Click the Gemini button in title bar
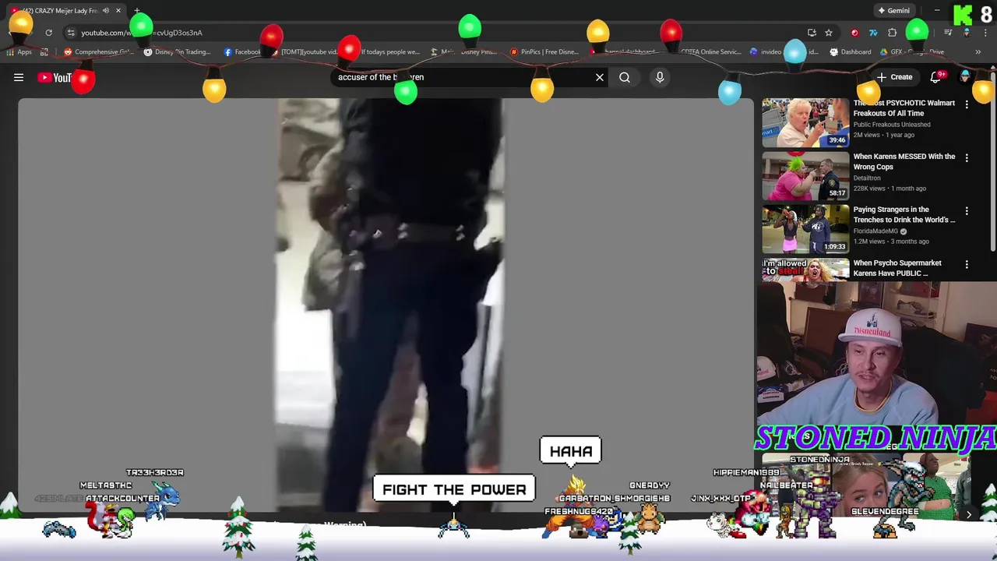The height and width of the screenshot is (561, 997). 893,11
